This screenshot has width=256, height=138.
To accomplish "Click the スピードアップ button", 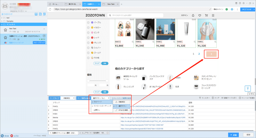I will tap(39, 43).
